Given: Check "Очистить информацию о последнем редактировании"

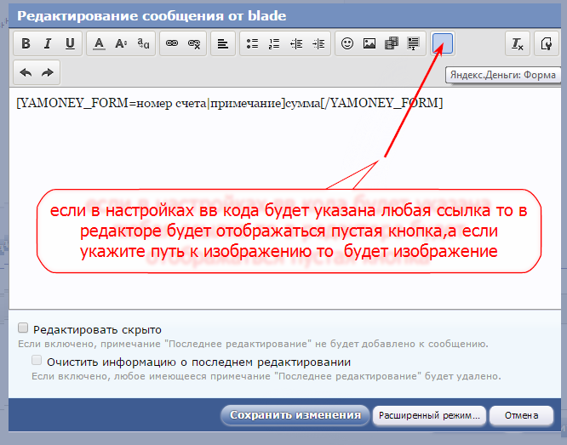Looking at the screenshot, I should (36, 361).
